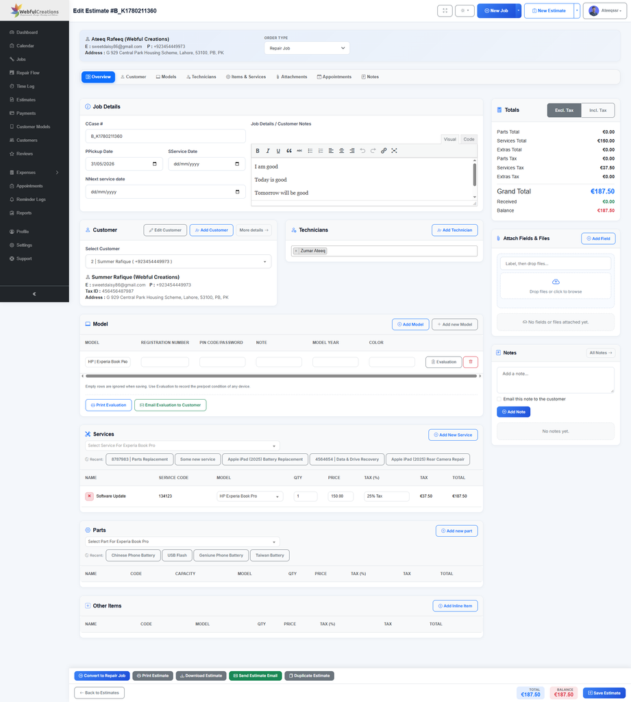Switch to the Customer tab
This screenshot has height=702, width=631.
click(134, 77)
